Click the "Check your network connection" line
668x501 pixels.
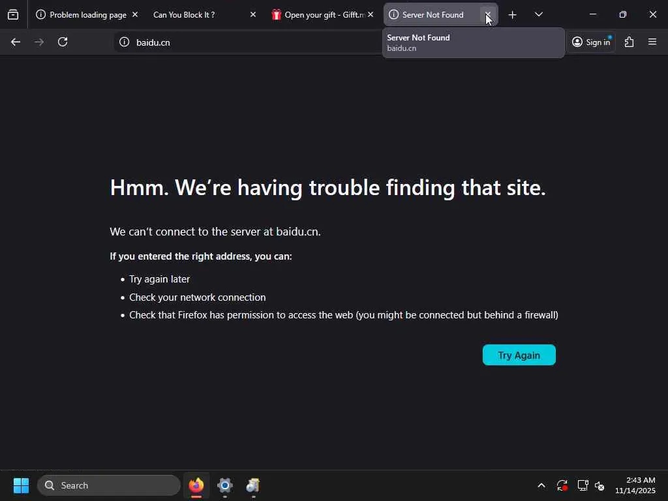tap(197, 297)
